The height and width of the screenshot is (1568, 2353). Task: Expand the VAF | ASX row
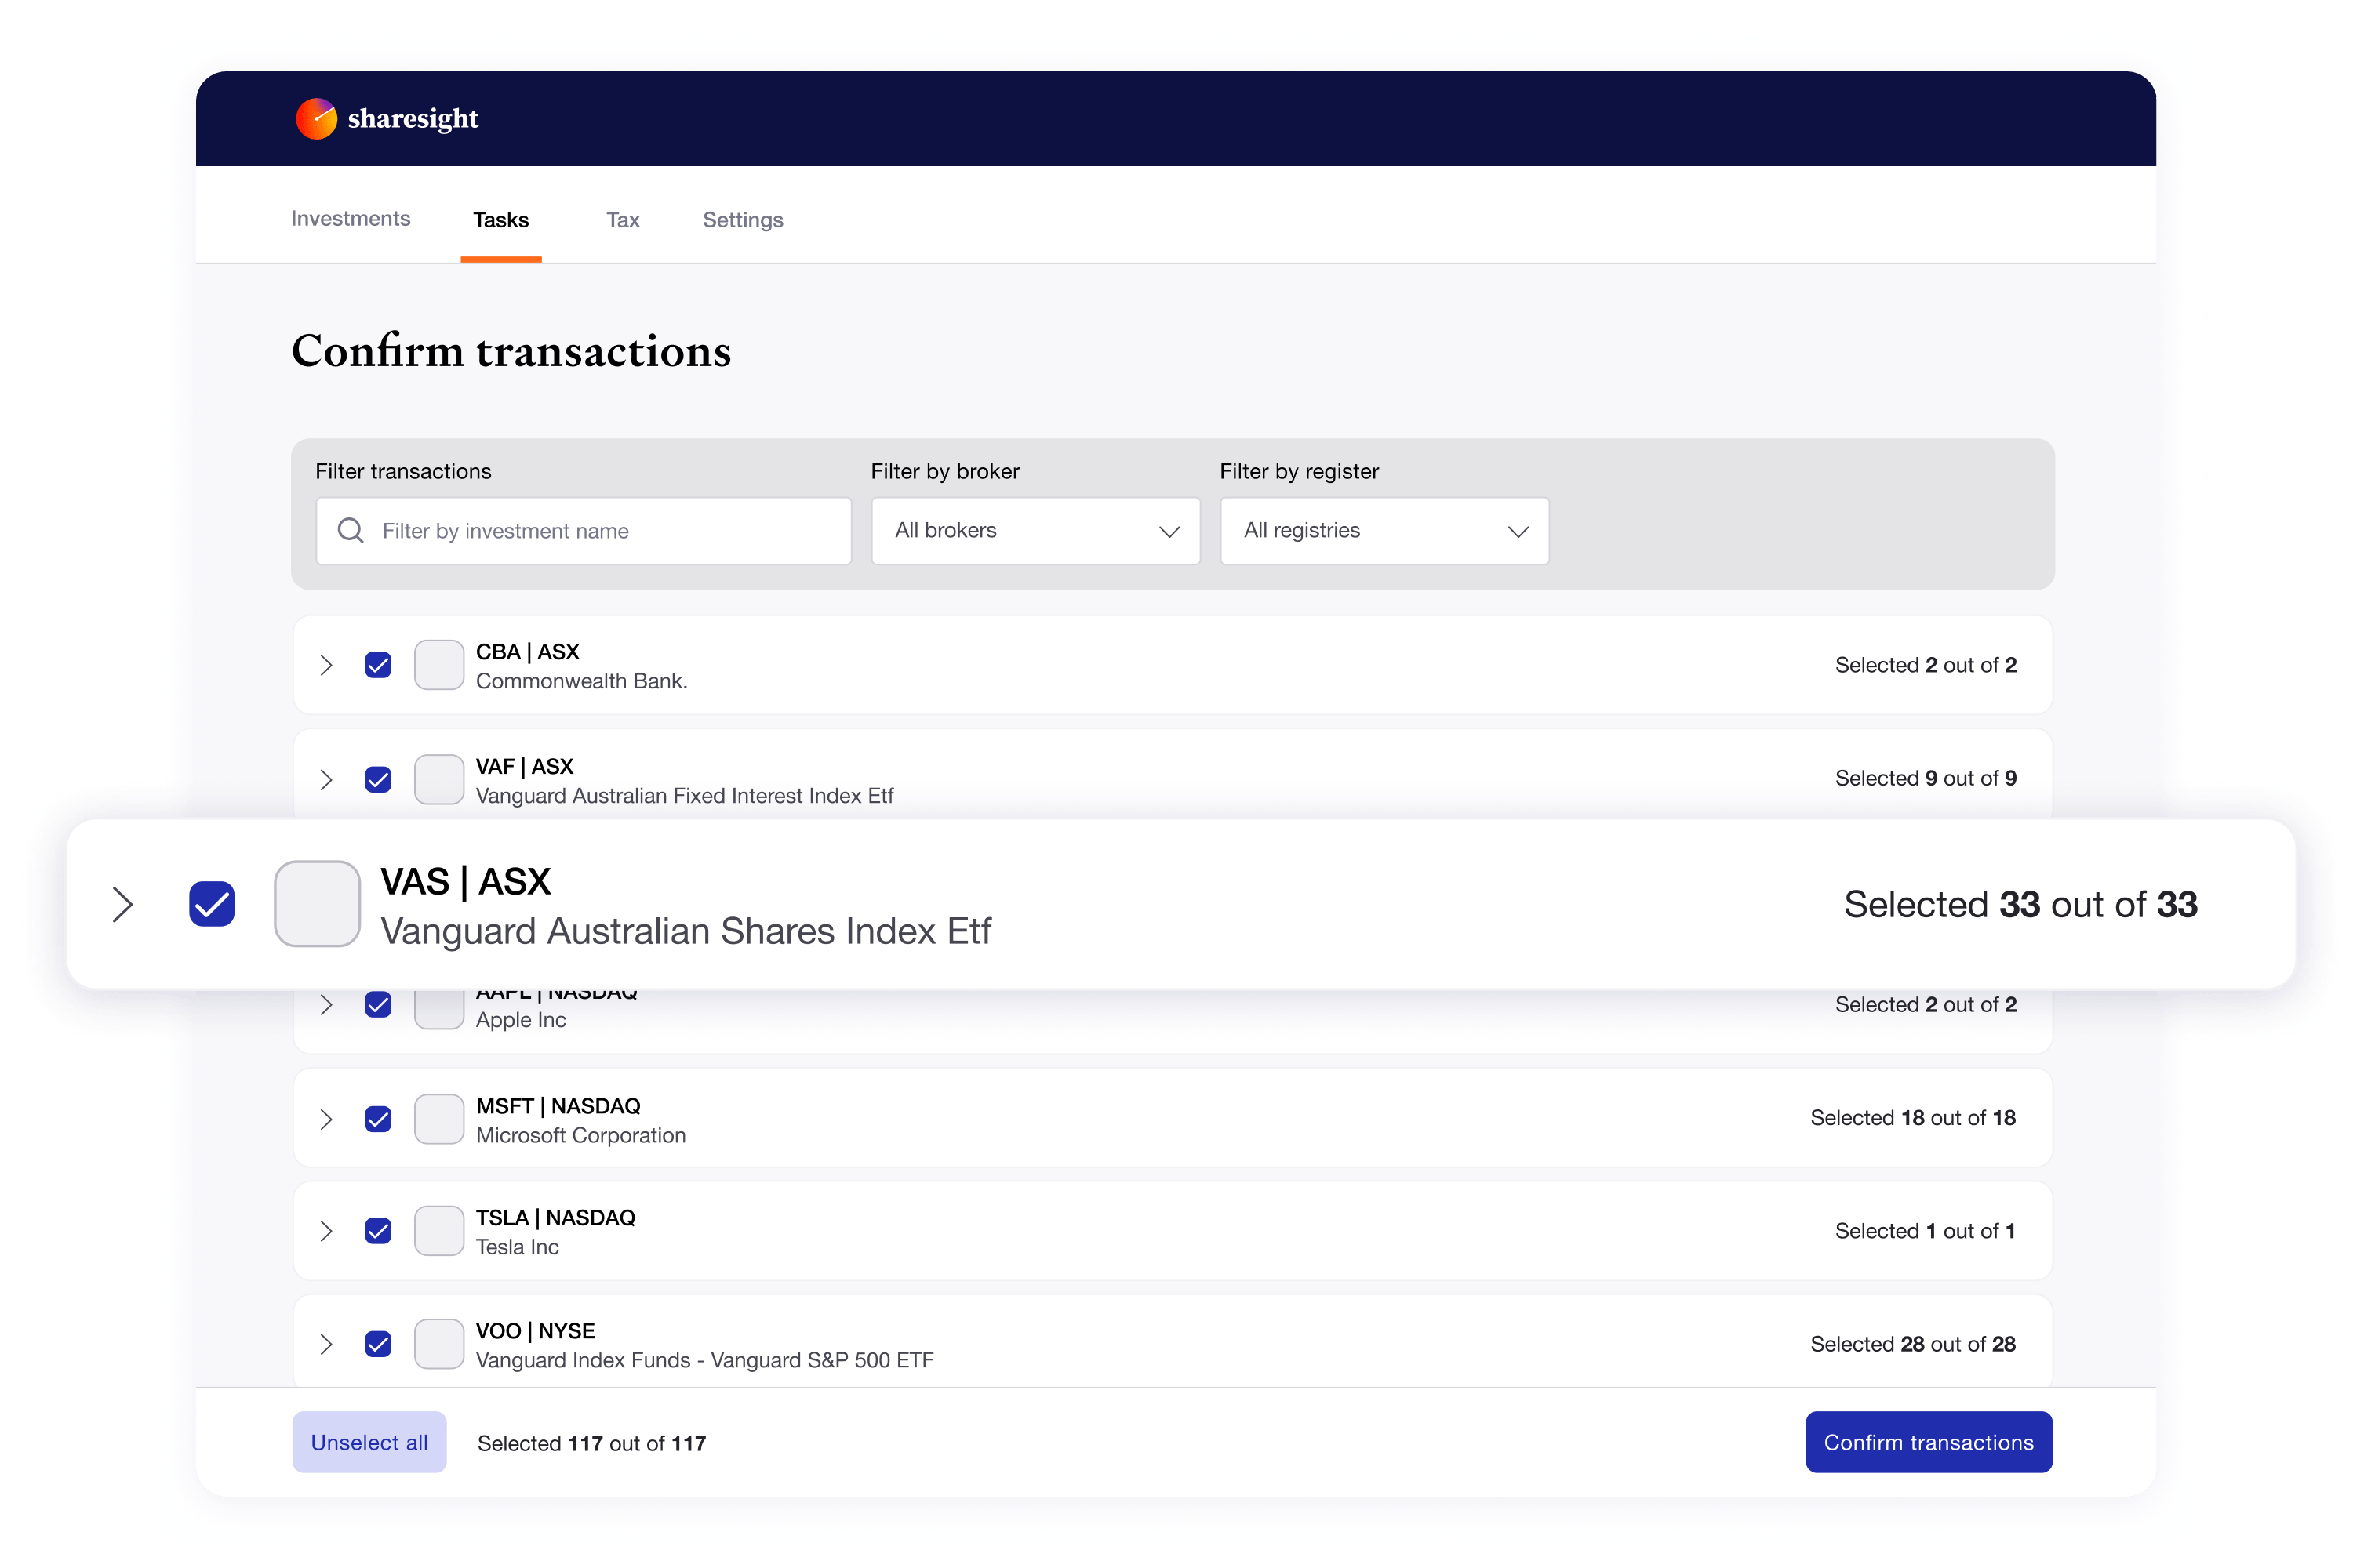(x=326, y=779)
